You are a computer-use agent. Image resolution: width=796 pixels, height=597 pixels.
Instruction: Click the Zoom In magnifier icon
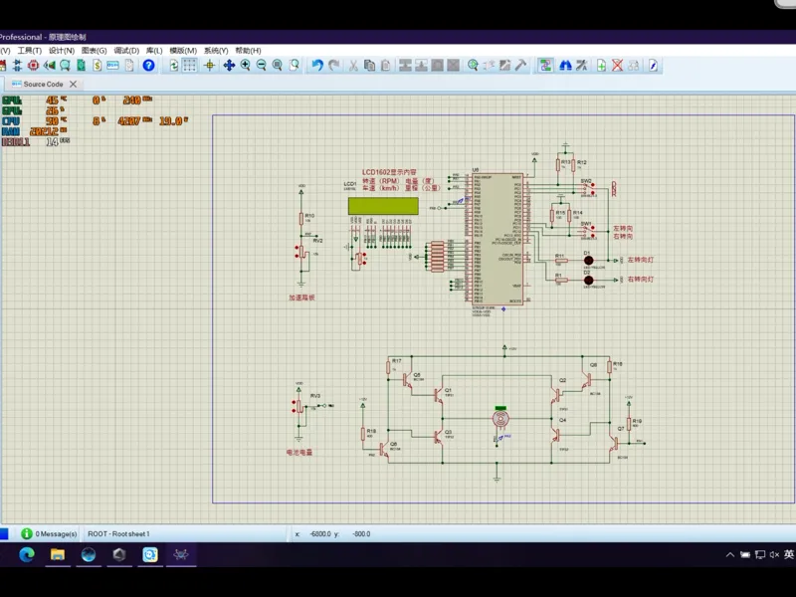(x=245, y=65)
